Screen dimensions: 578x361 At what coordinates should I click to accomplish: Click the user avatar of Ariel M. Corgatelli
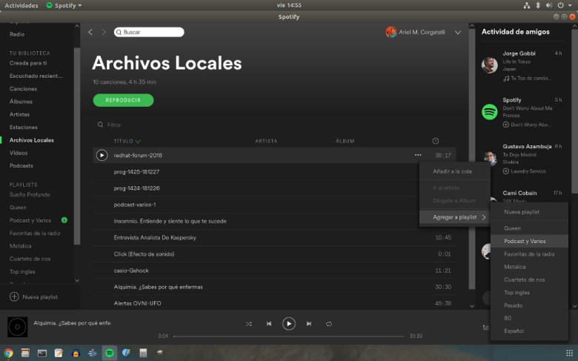[x=391, y=32]
